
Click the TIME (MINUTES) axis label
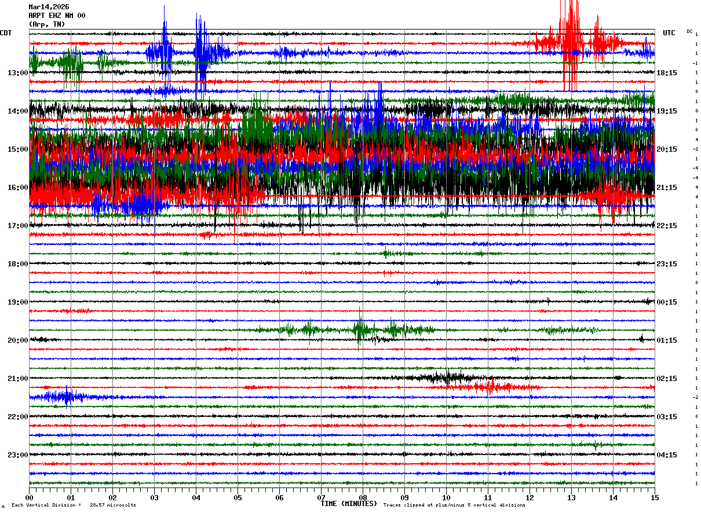click(x=349, y=504)
